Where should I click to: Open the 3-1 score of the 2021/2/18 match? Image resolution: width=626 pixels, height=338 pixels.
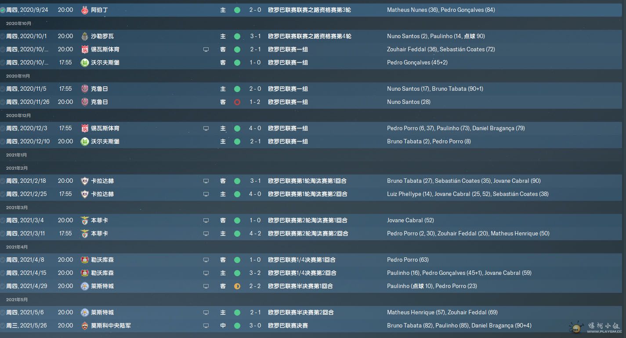[255, 181]
